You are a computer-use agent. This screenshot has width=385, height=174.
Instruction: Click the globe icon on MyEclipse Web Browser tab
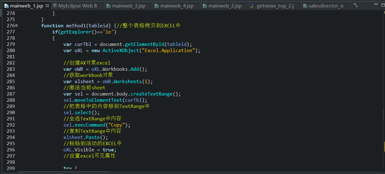pos(55,6)
